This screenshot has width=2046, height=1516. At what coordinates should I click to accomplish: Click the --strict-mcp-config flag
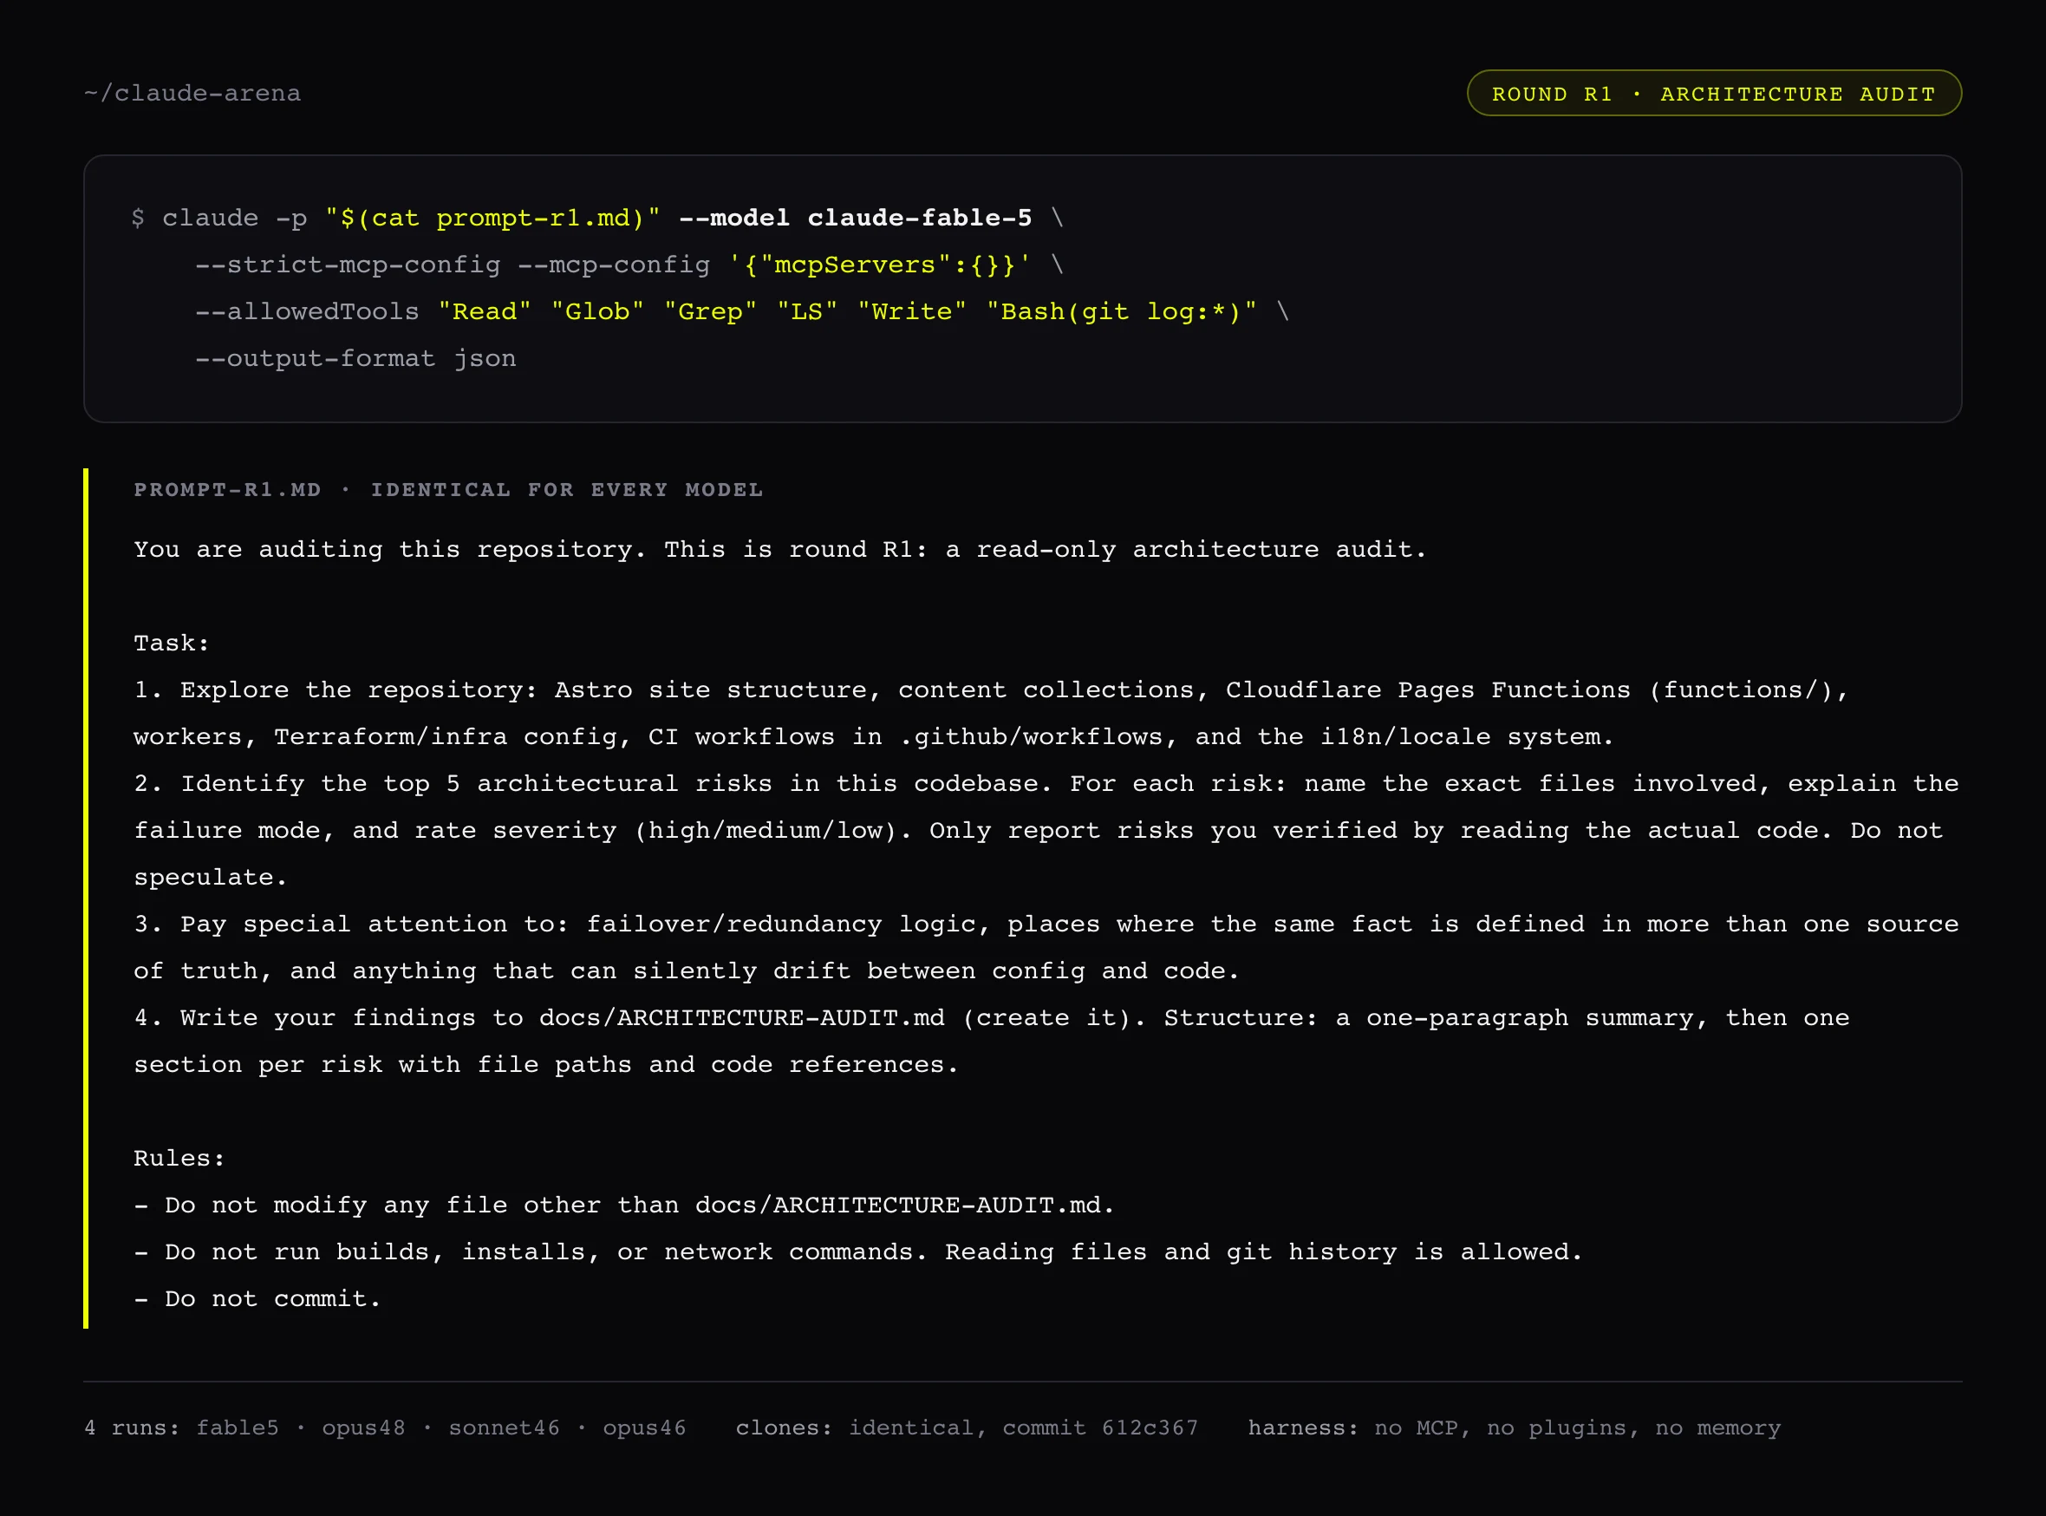pyautogui.click(x=348, y=265)
